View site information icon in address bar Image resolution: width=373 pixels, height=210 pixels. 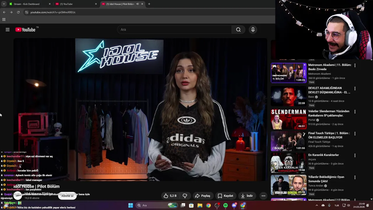point(27,12)
